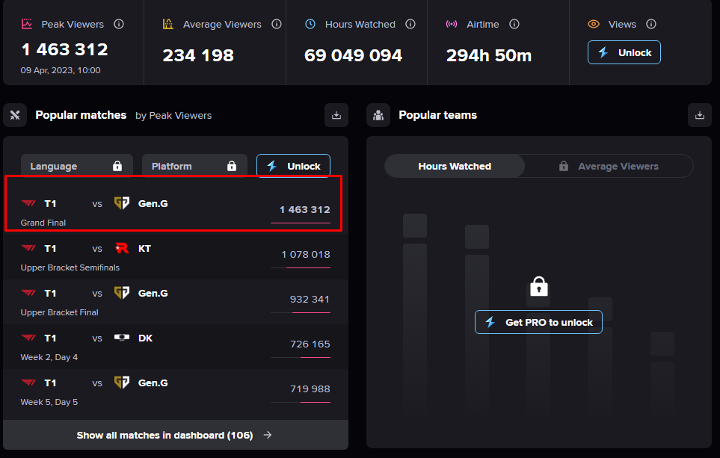
Task: Click the T1 logo in Grand Final row
Action: [x=28, y=203]
